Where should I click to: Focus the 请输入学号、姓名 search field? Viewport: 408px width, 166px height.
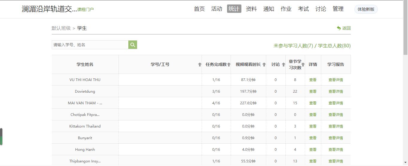90,45
